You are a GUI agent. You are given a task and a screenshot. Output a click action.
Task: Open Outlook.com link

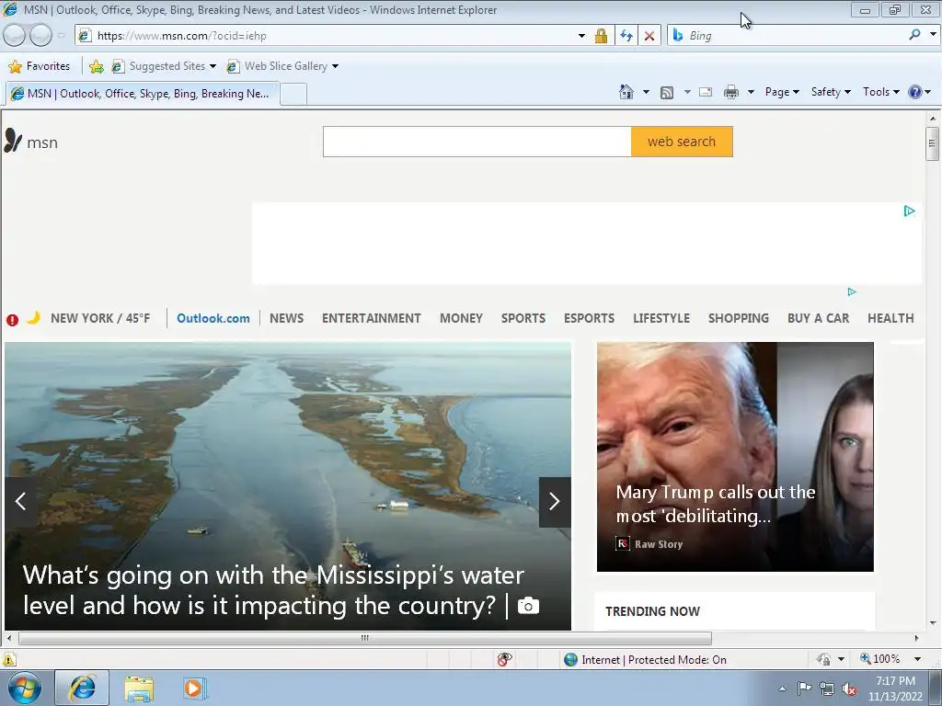(213, 318)
